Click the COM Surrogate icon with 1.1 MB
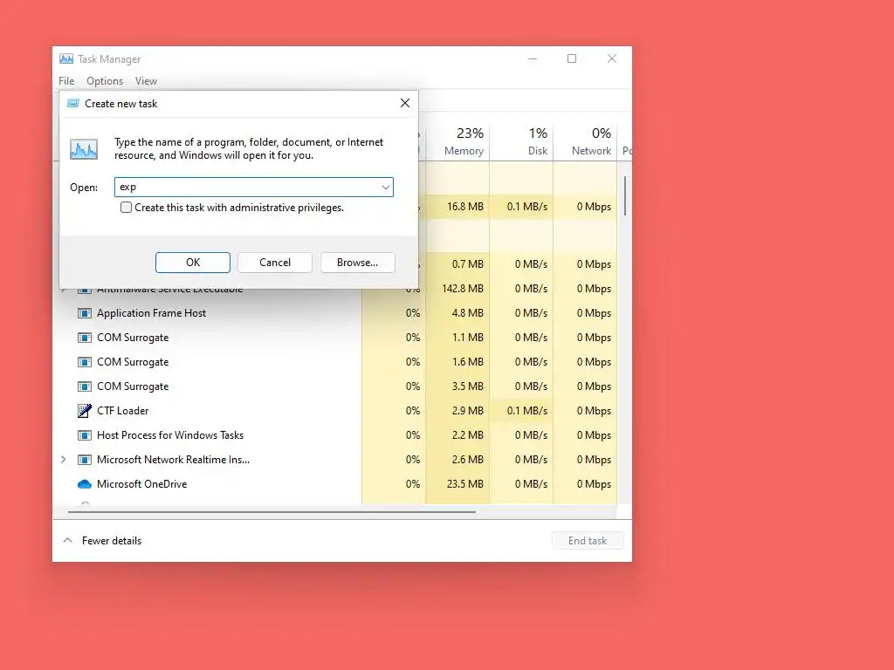The image size is (894, 670). coord(85,338)
